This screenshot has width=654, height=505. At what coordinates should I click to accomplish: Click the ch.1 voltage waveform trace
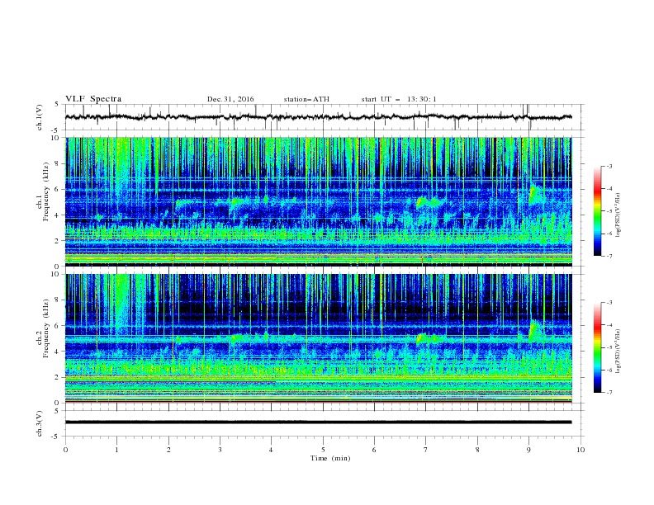point(319,117)
